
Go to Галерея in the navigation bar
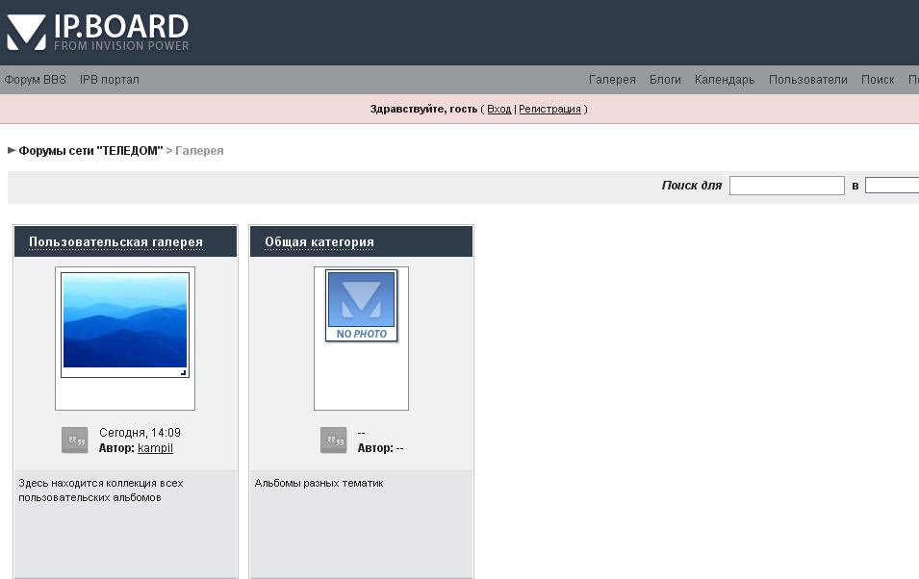coord(612,80)
